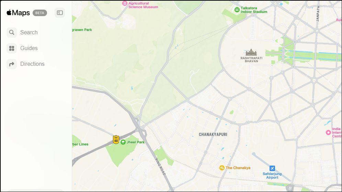Click the Apple Maps logo

tap(18, 13)
